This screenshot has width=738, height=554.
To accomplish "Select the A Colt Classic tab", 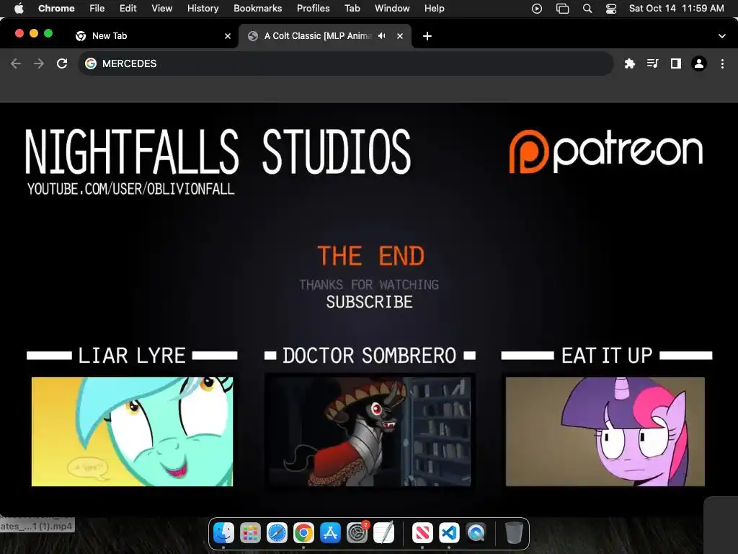I will (325, 36).
